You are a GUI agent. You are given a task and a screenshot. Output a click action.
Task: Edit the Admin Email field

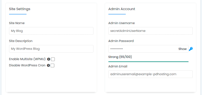150,74
